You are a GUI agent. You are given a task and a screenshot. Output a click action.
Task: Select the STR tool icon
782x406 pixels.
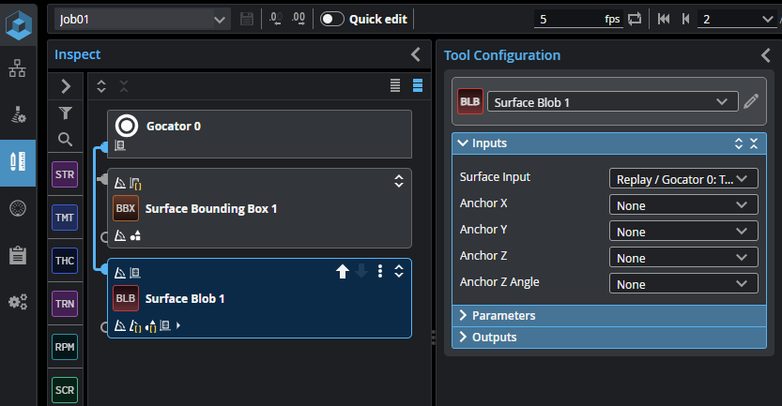click(x=65, y=175)
